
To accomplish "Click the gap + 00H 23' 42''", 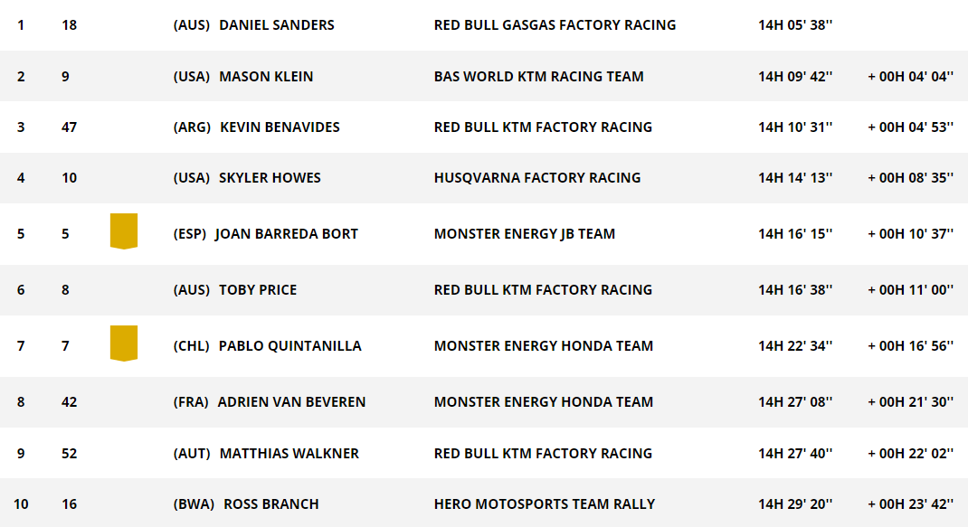I will pos(911,504).
